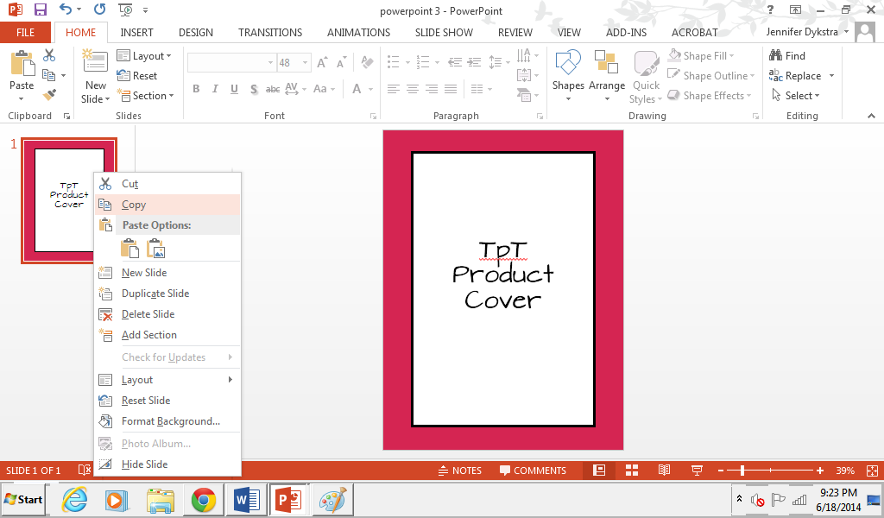
Task: Click Reset button in Slides group
Action: coord(137,75)
